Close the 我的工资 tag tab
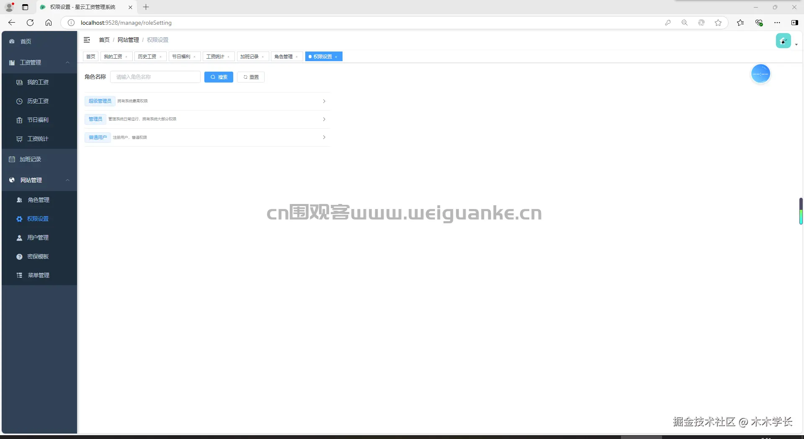Viewport: 804px width, 439px height. (126, 57)
